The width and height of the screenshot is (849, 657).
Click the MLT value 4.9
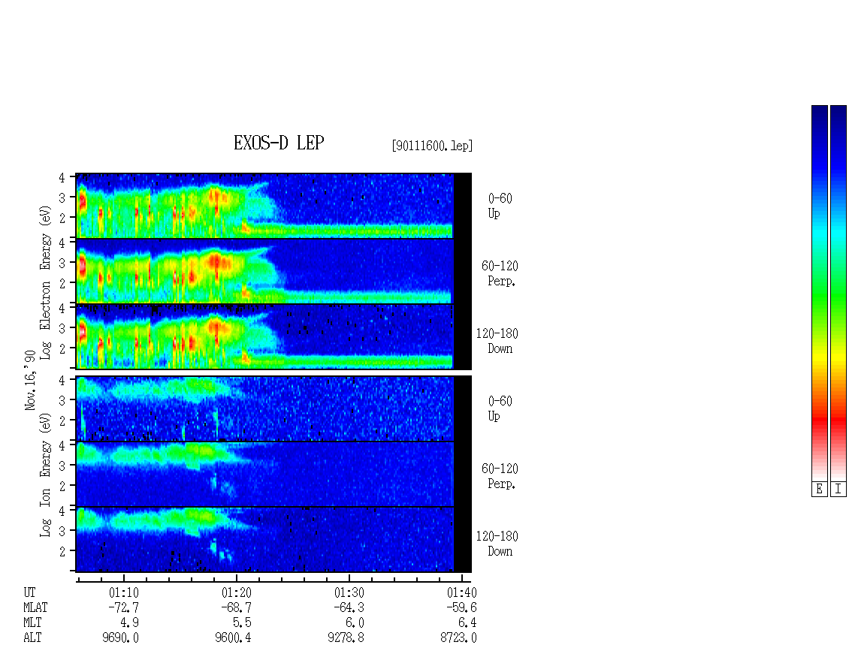pos(130,623)
